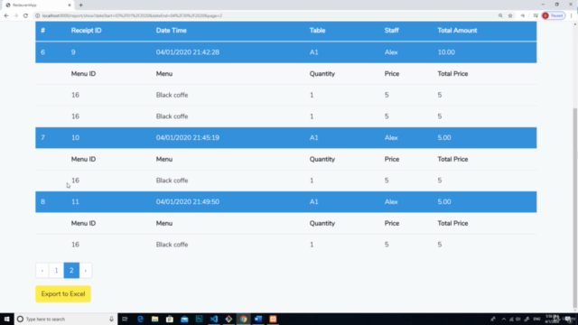Open the site info icon in address bar
The image size is (578, 325).
pyautogui.click(x=37, y=15)
